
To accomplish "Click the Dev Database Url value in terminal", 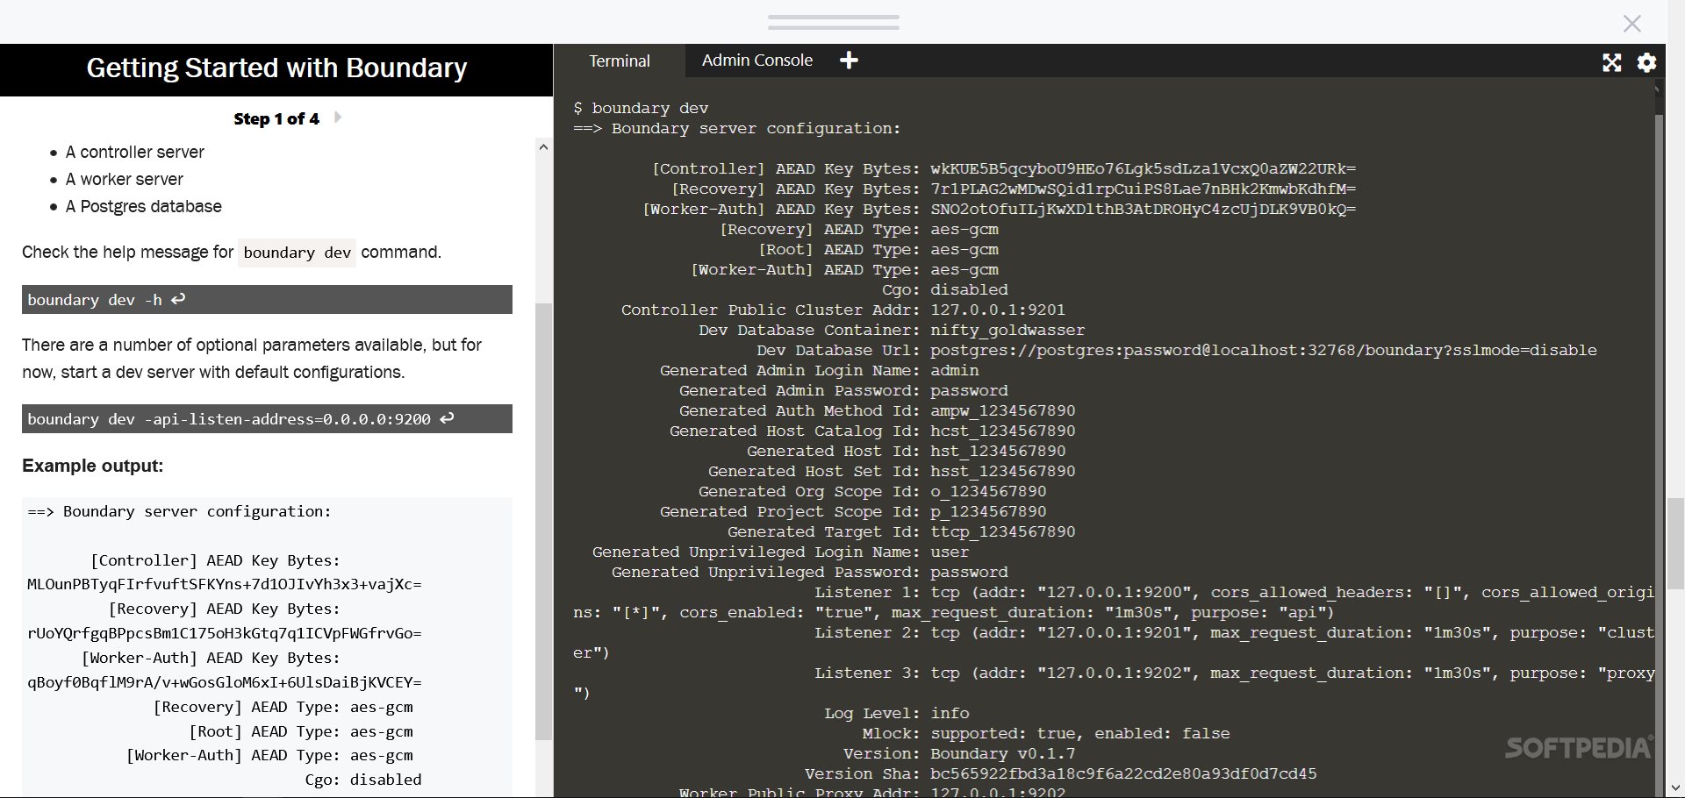I will 1264,350.
